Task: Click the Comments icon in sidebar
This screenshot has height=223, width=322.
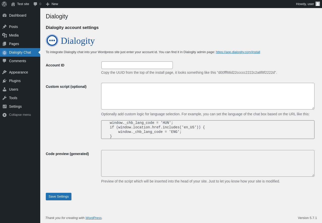Action: [x=5, y=61]
